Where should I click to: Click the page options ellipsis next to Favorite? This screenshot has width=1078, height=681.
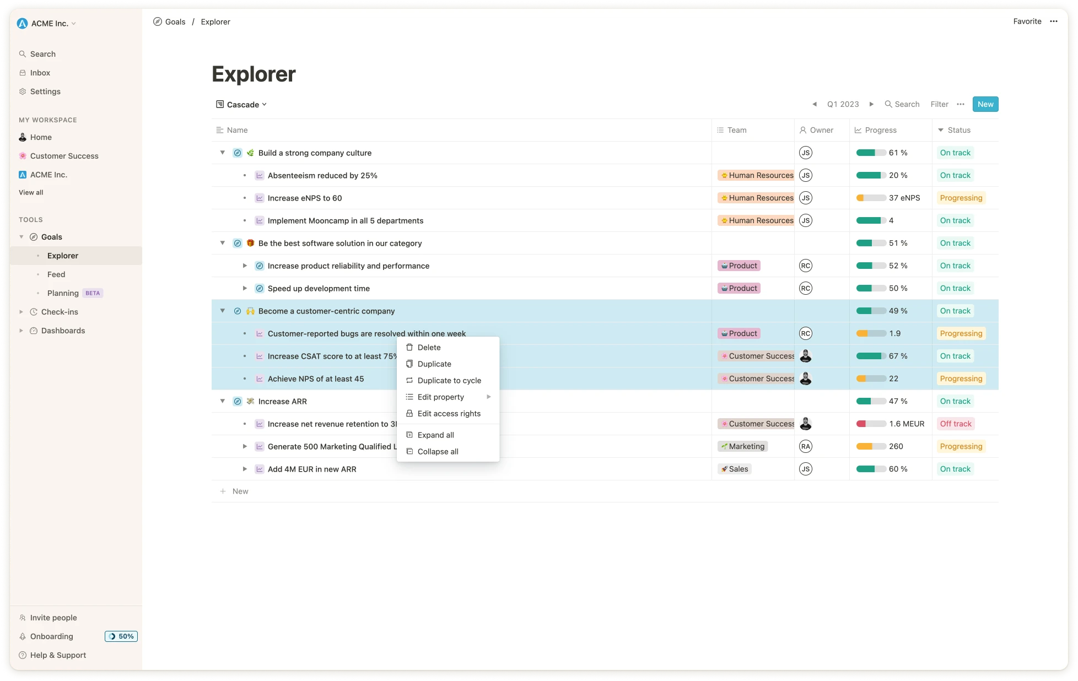pyautogui.click(x=1054, y=21)
